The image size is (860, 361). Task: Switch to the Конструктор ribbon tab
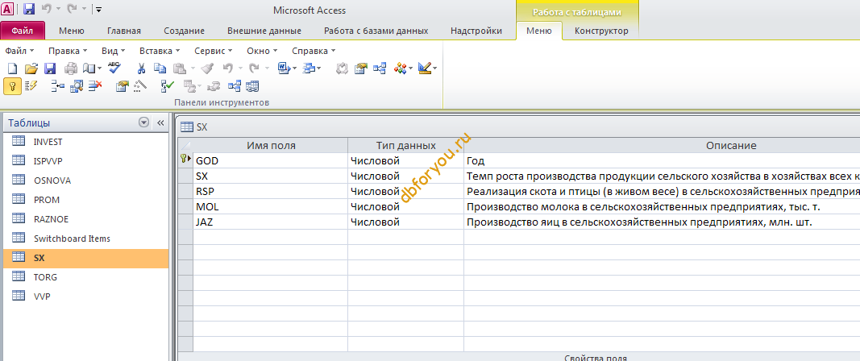tap(601, 31)
